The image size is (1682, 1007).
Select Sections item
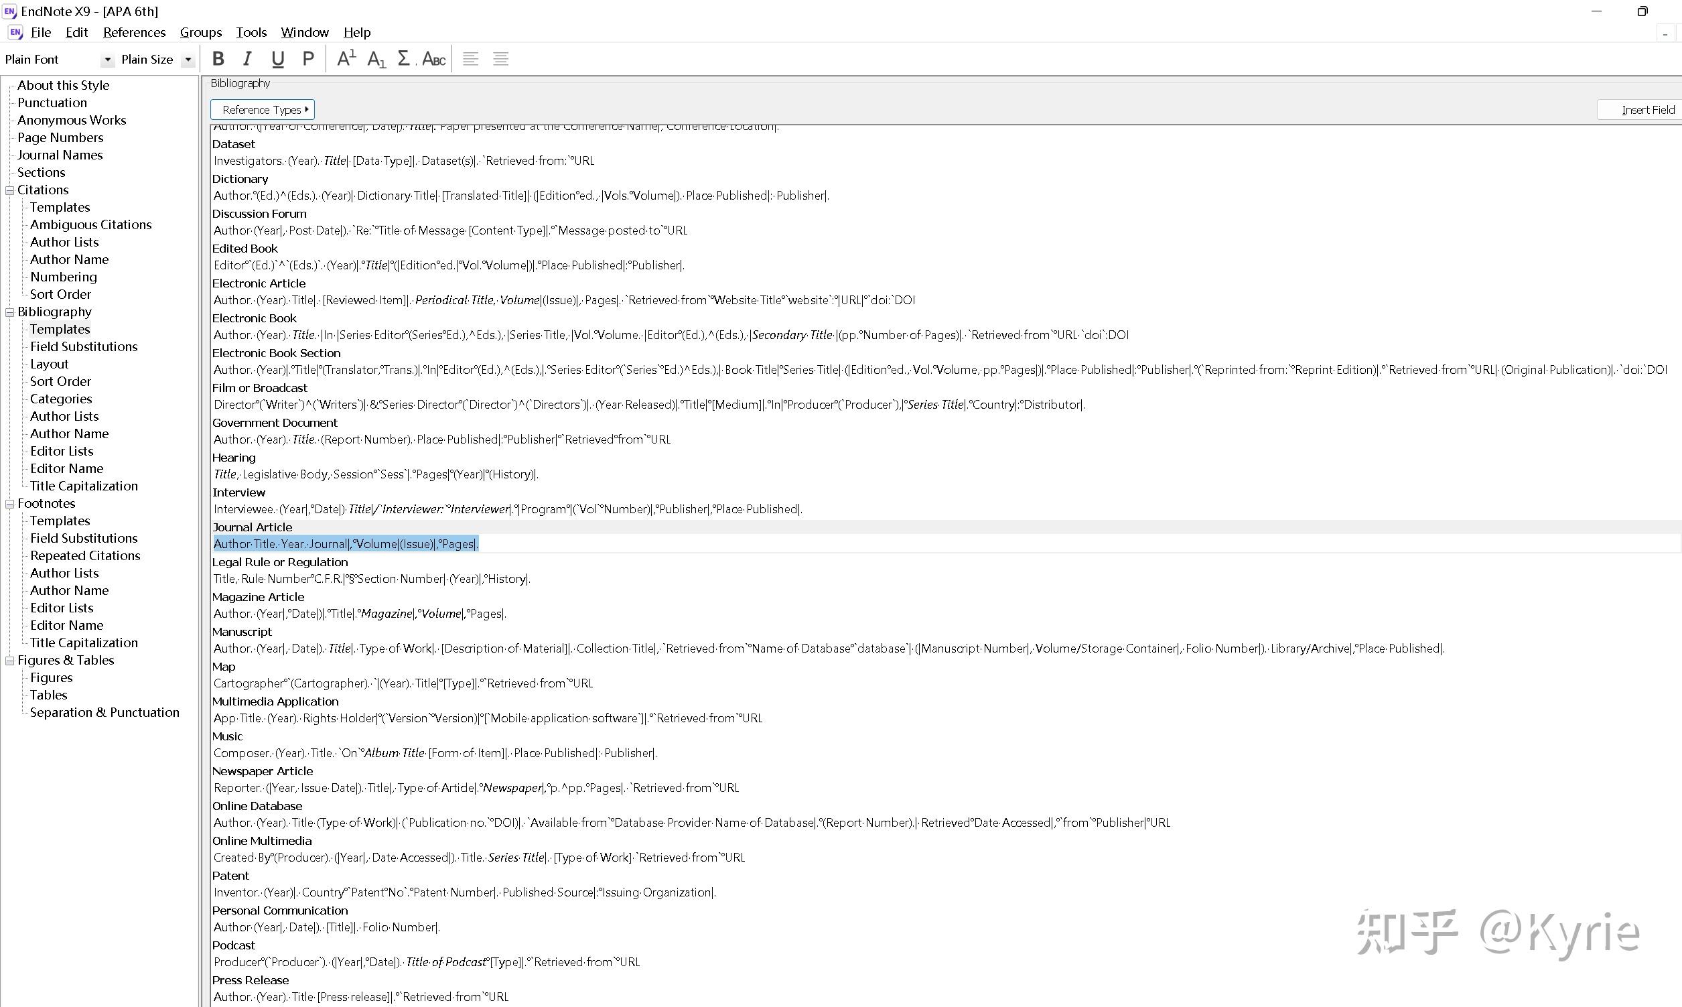[x=42, y=172]
